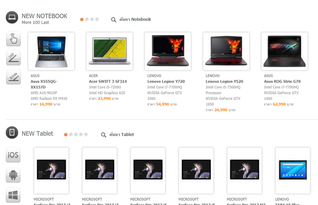Open the NEW Tablet heading link

[37, 133]
